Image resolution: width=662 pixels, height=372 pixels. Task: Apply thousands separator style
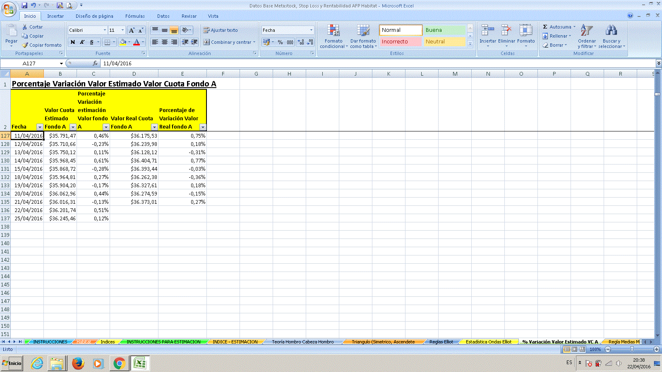[x=290, y=42]
